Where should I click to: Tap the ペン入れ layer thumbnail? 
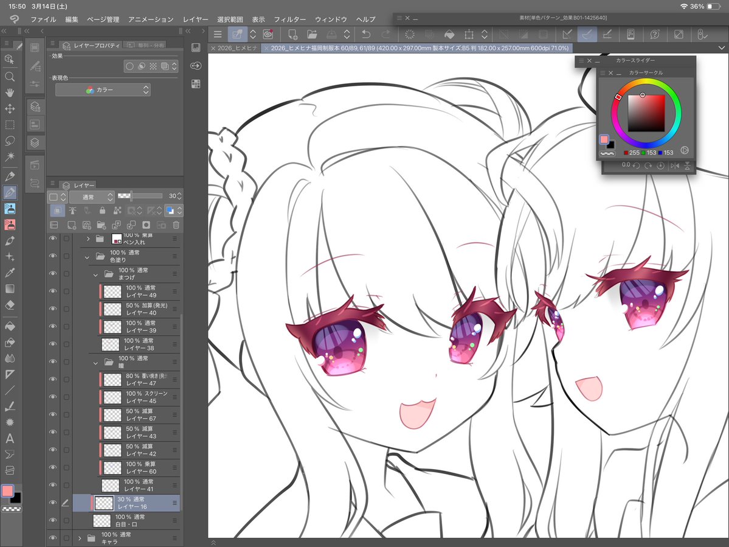pos(117,239)
